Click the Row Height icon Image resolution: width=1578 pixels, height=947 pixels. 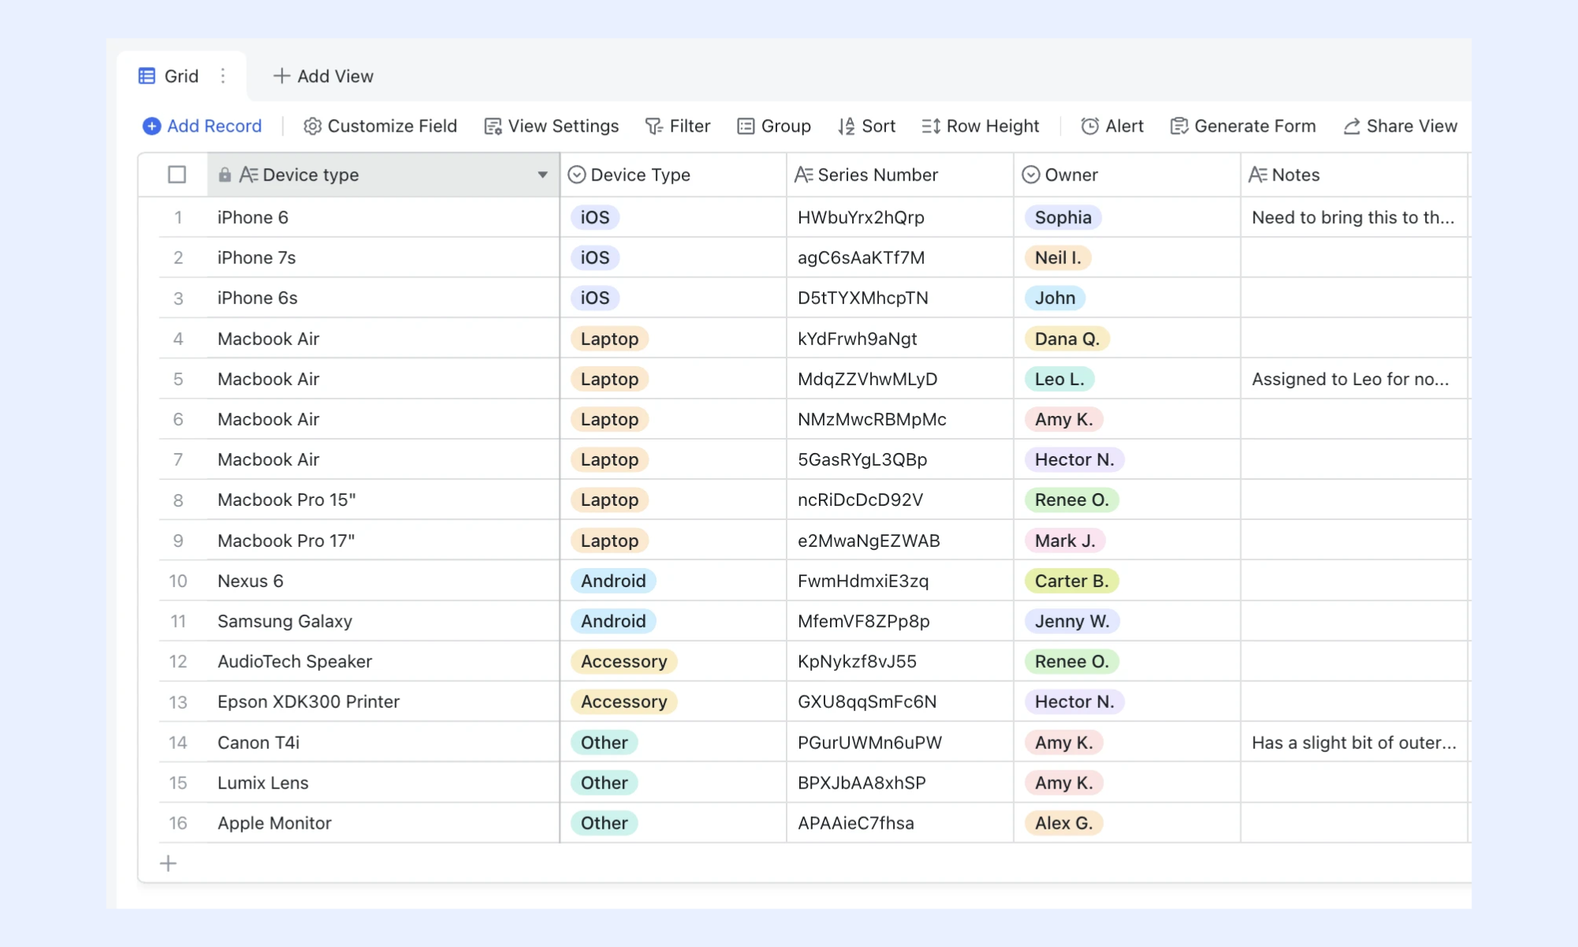[x=931, y=126]
